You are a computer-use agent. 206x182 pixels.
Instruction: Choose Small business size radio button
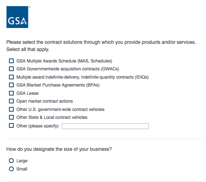[11, 169]
